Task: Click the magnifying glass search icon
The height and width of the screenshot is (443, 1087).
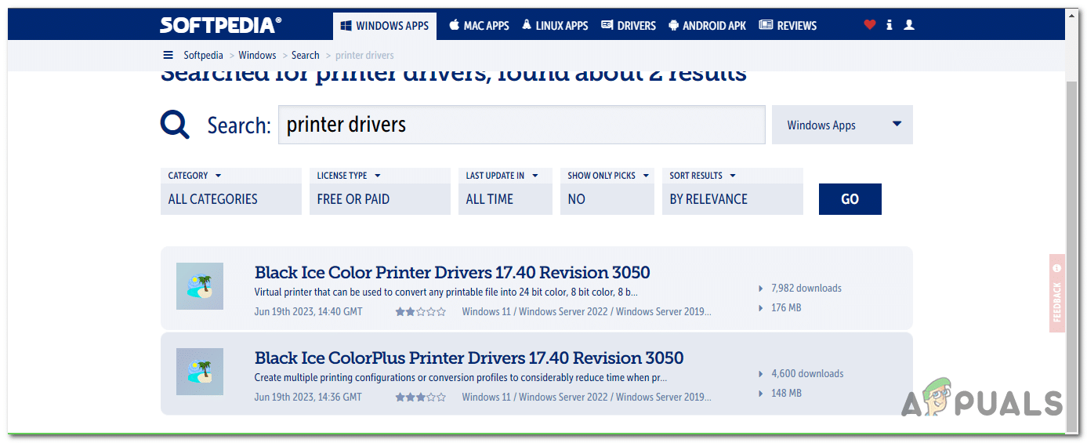Action: [x=175, y=125]
